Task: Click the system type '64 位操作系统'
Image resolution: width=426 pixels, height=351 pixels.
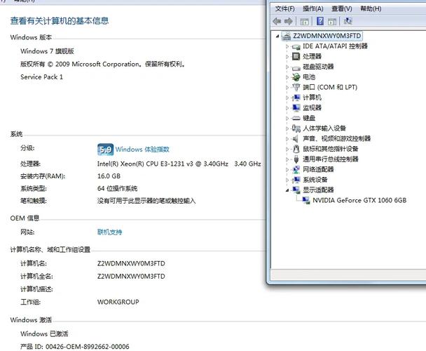Action: (118, 188)
